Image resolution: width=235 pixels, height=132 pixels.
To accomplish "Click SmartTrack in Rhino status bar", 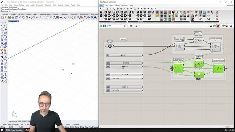I will 89,127.
